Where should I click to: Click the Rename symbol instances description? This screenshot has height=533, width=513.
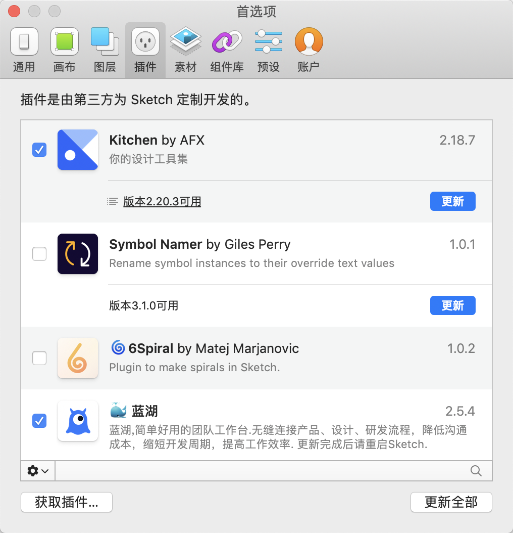[251, 263]
